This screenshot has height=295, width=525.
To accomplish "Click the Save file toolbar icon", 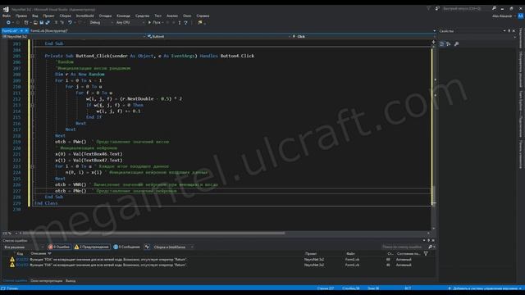I will pyautogui.click(x=42, y=22).
